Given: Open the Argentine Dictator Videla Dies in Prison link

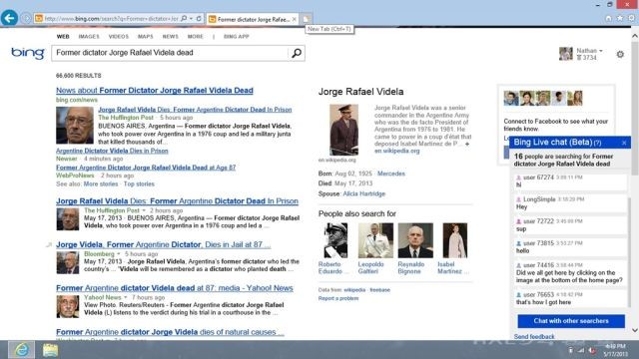Looking at the screenshot, I should tap(112, 151).
